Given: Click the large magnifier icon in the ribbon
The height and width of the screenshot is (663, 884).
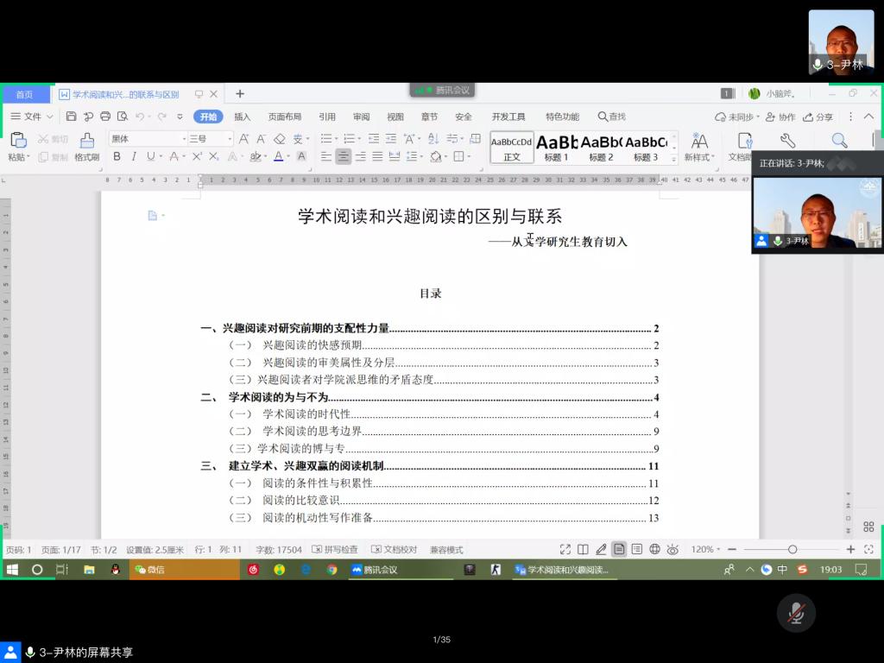Looking at the screenshot, I should (839, 141).
